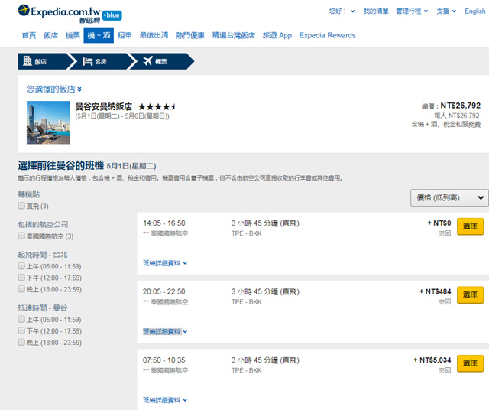Check departure 上午 (05:00 - 11:59) for 台北
Viewport: 489px width, 410px height.
point(21,266)
